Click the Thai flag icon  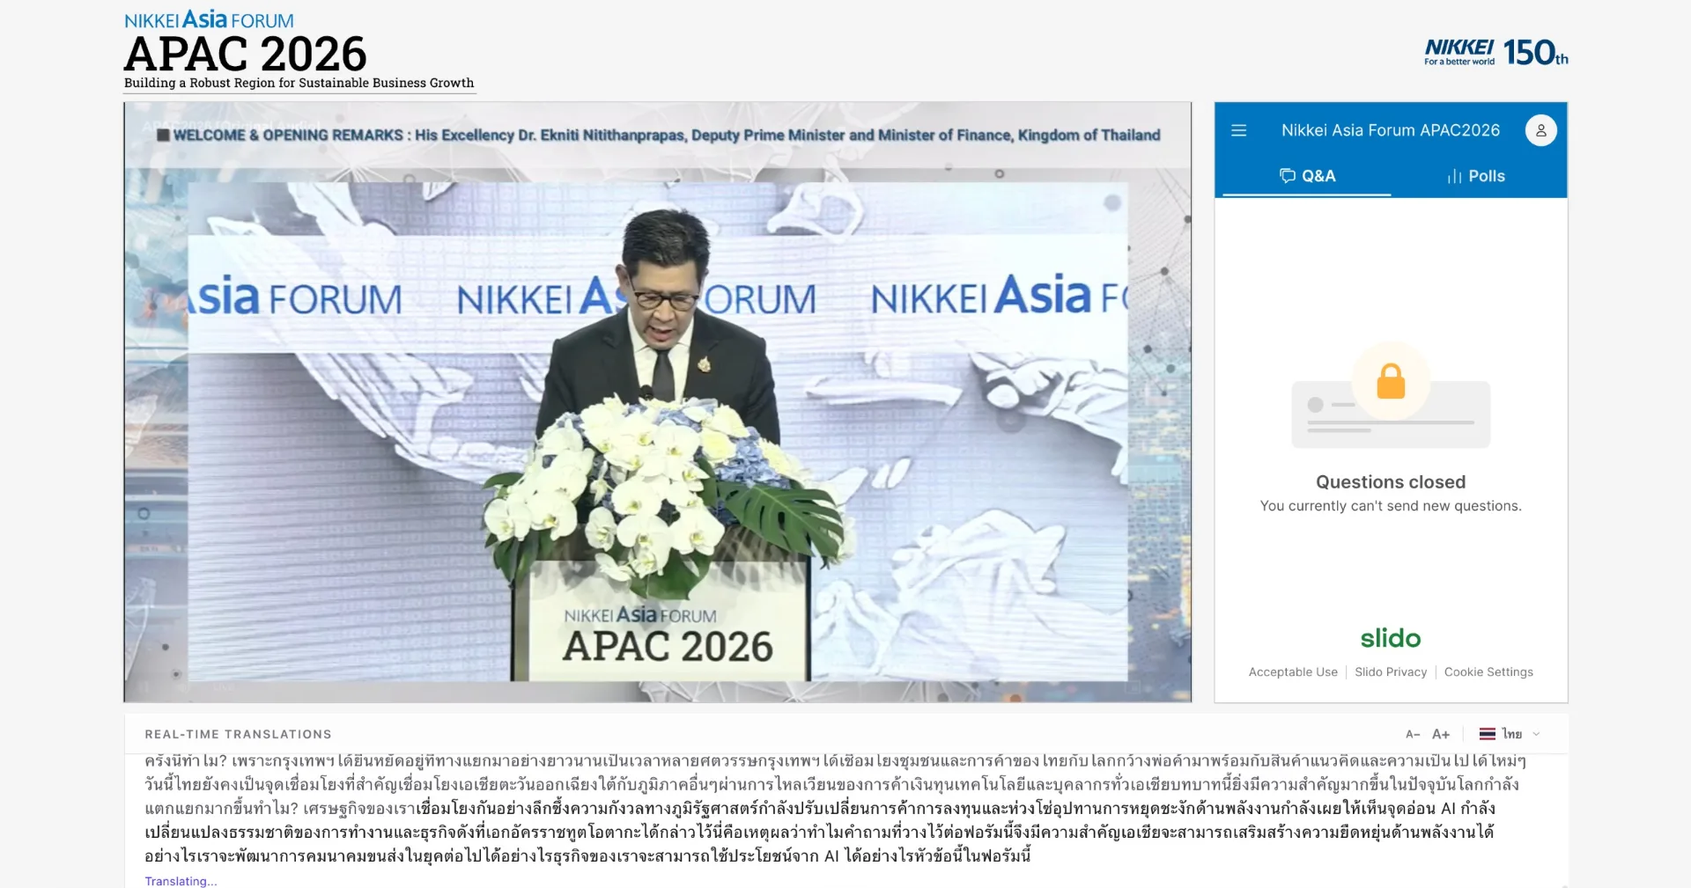coord(1488,734)
